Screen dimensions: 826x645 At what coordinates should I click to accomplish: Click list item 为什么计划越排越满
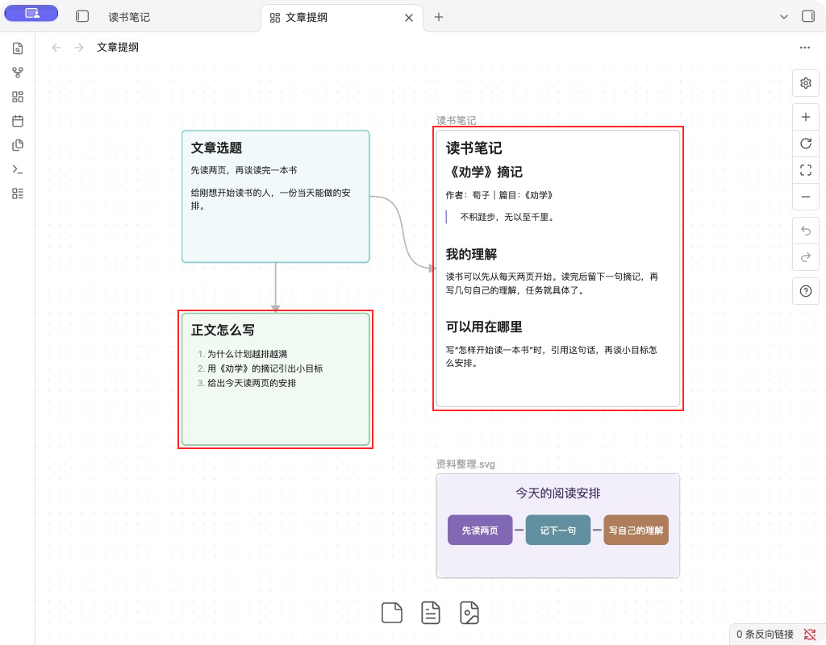coord(247,354)
